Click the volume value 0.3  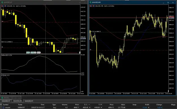[66, 108]
